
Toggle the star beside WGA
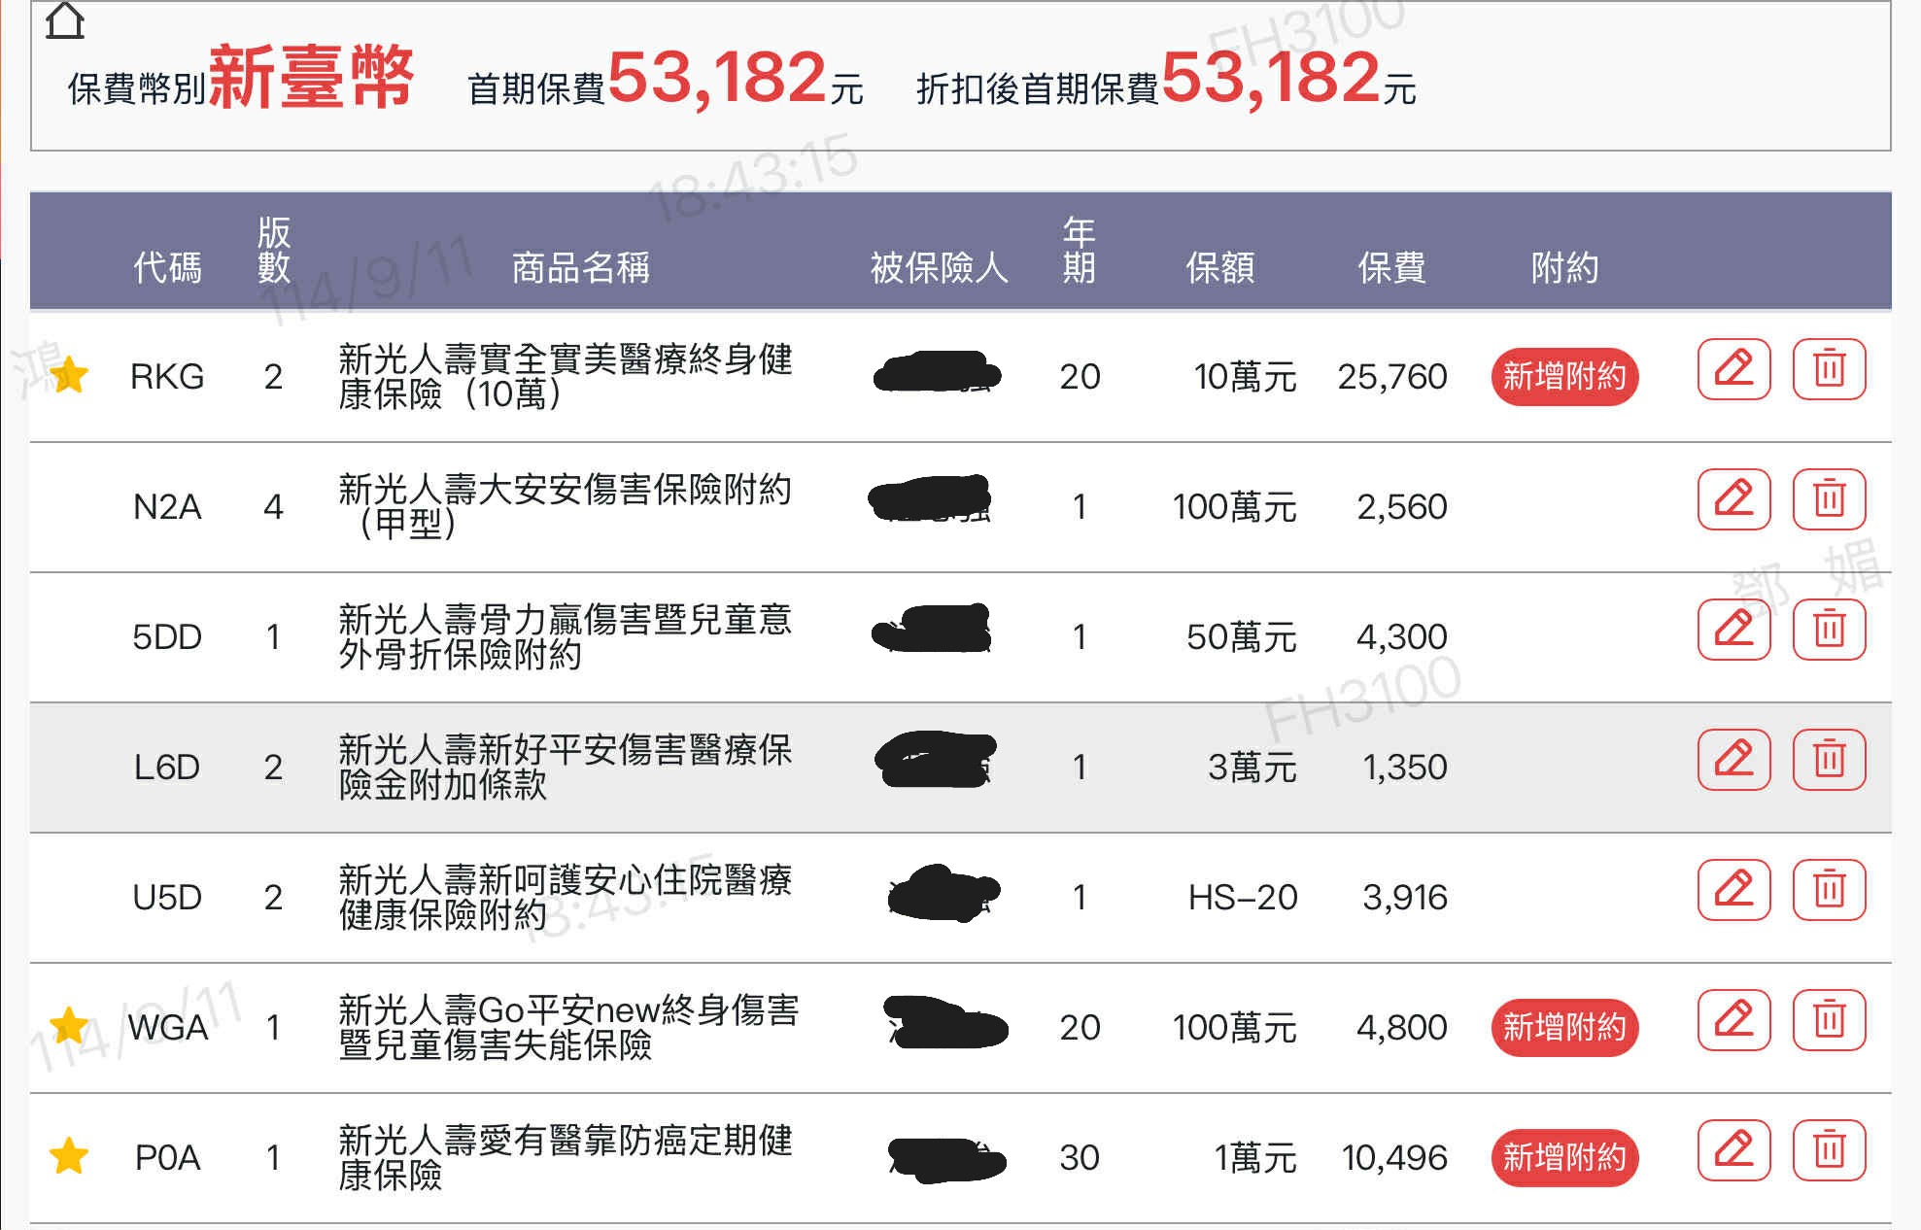click(x=69, y=1025)
